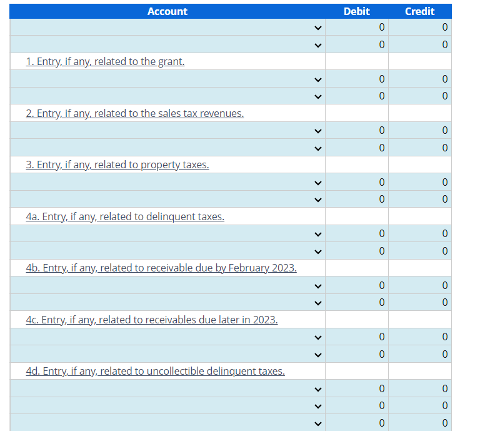This screenshot has height=431, width=495.
Task: Open account dropdown directly below the sales tax label
Action: tap(167, 130)
